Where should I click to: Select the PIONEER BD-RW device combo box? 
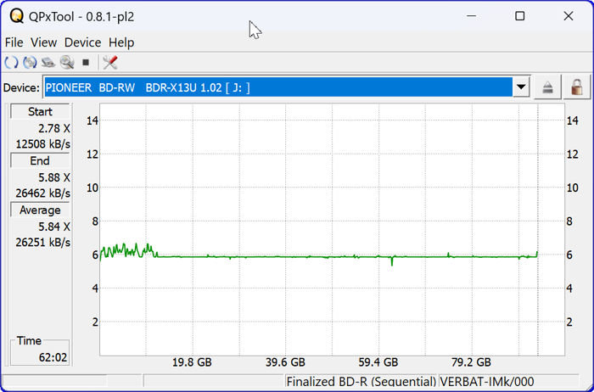(278, 87)
